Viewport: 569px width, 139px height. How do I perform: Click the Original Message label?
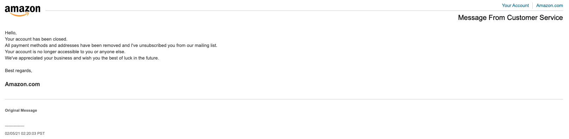tap(21, 111)
